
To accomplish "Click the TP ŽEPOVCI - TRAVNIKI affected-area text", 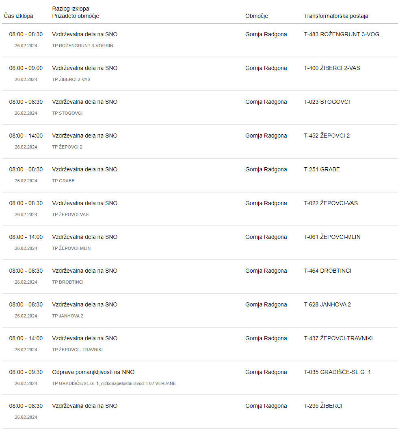I will click(77, 350).
